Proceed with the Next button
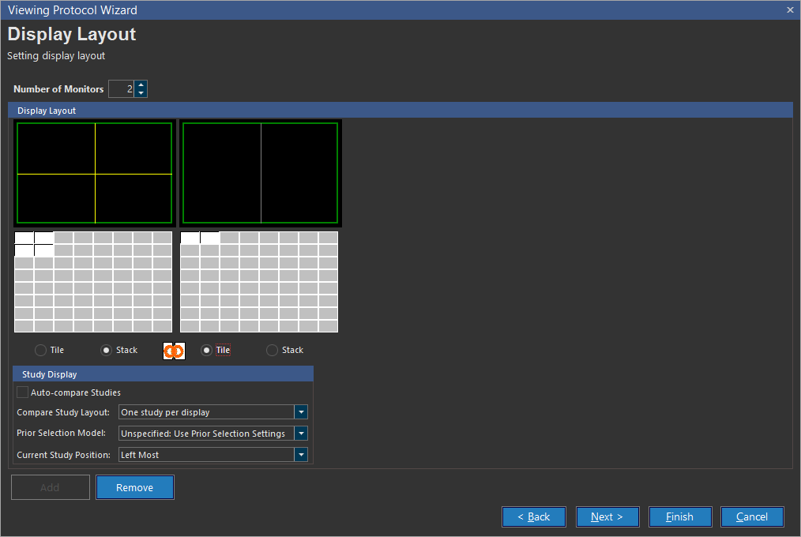The image size is (801, 537). coord(607,516)
